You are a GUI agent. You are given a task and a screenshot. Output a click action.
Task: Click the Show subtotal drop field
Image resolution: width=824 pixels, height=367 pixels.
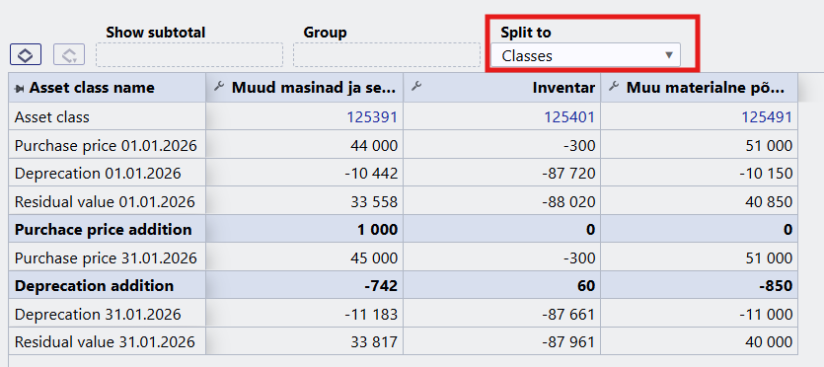(x=189, y=55)
